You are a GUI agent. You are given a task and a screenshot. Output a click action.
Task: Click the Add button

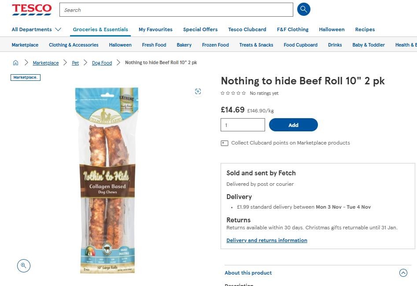pos(293,125)
